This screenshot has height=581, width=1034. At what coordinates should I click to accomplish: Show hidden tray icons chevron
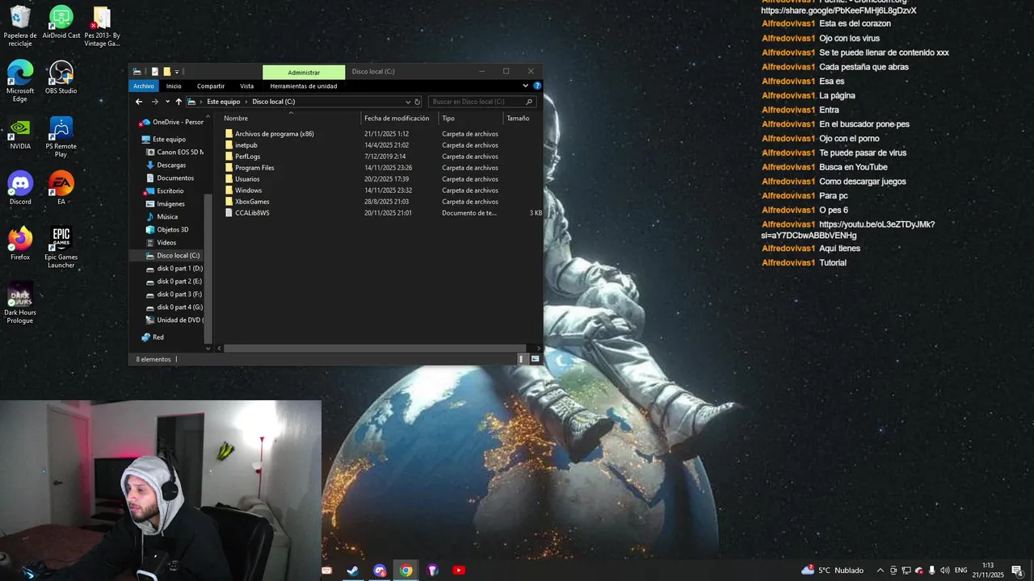[881, 571]
